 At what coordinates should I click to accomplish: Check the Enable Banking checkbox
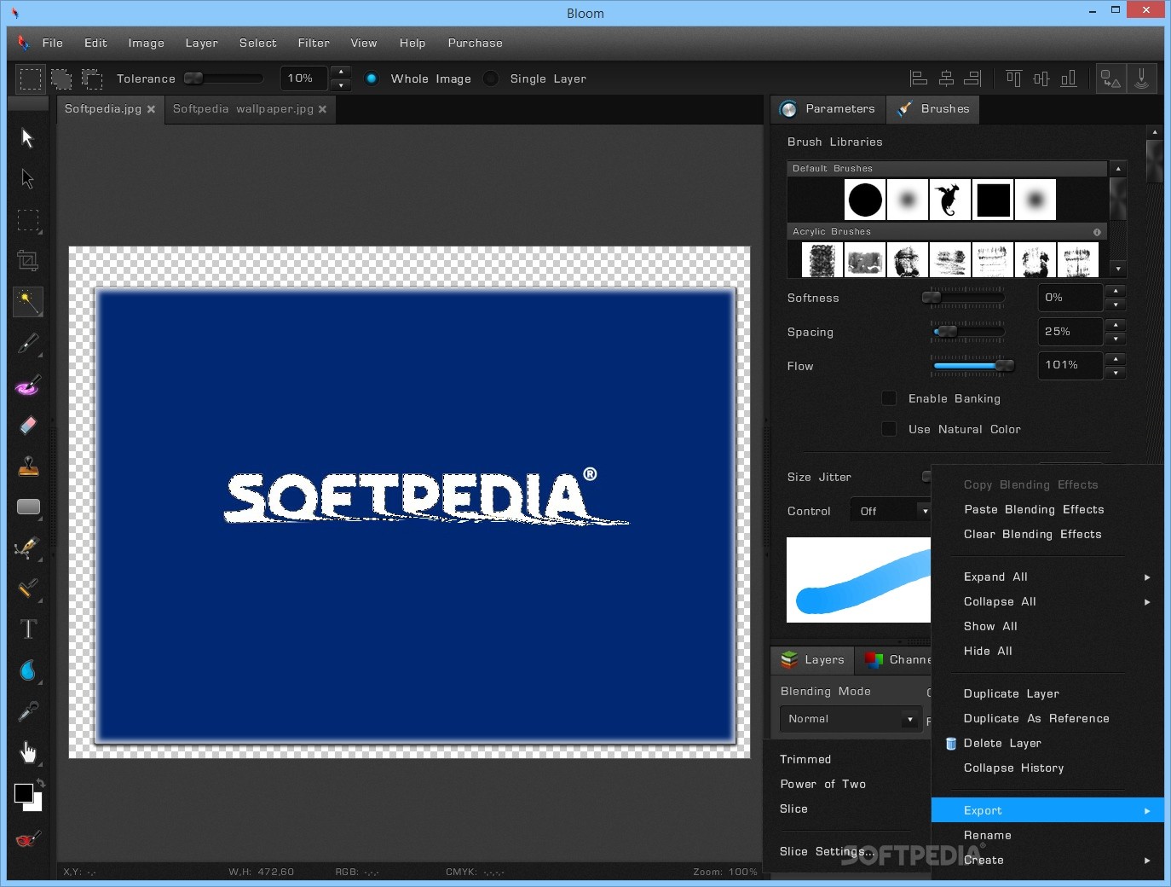(x=889, y=398)
